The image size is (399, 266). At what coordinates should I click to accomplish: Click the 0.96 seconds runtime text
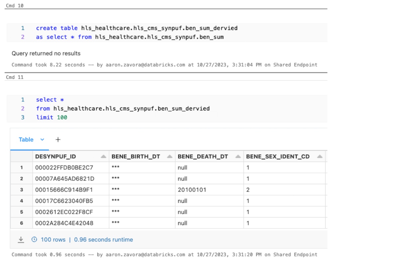pos(103,239)
